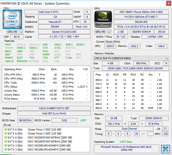Click the GDDR5 SDRAM memory type field

[x=141, y=32]
